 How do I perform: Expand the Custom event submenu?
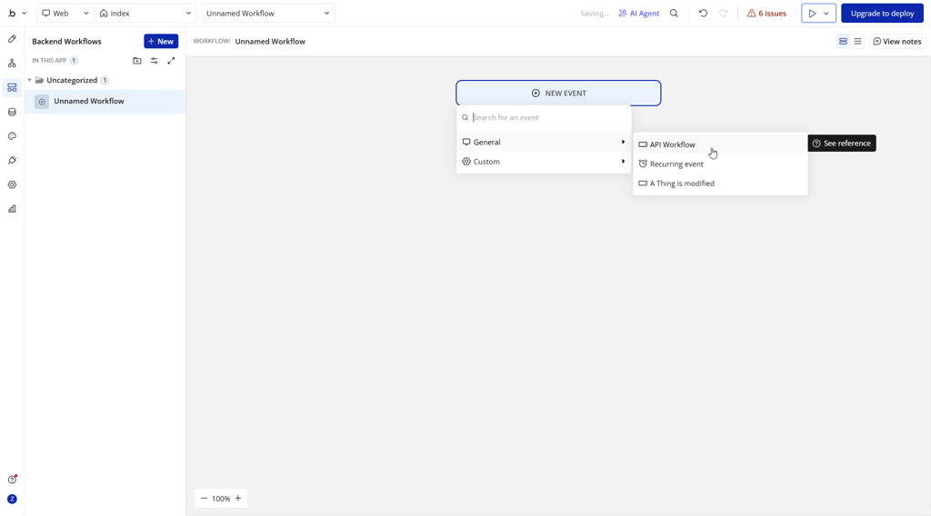point(544,162)
